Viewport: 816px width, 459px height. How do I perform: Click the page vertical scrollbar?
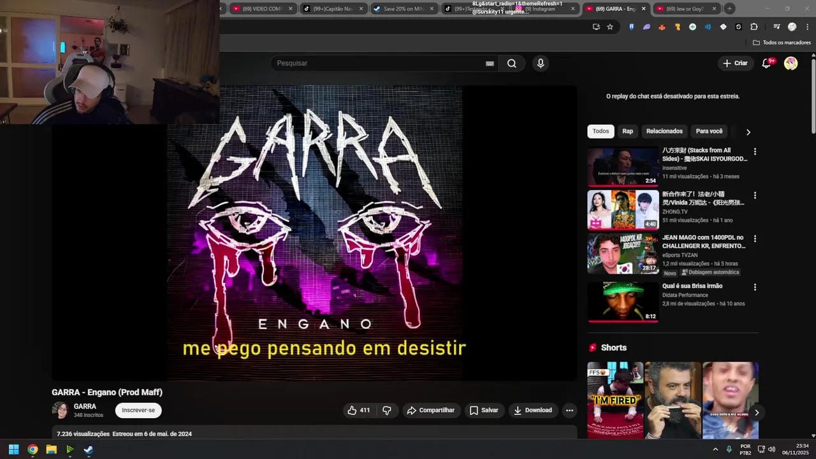(x=813, y=96)
